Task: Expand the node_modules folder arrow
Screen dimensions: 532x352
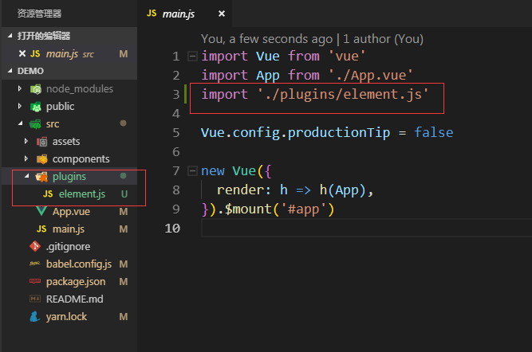Action: pos(21,88)
